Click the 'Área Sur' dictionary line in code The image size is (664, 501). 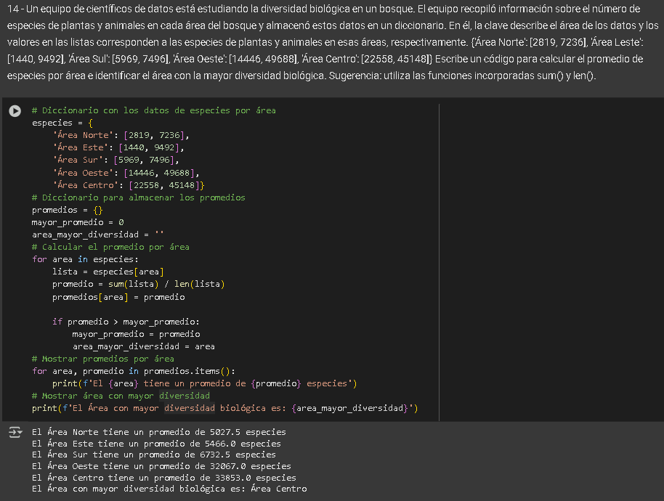(x=116, y=160)
